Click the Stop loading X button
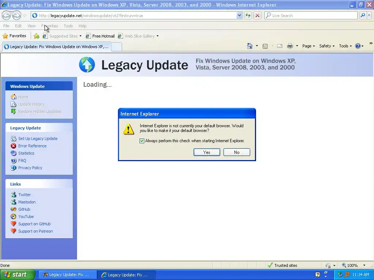The height and width of the screenshot is (280, 374). (x=257, y=15)
